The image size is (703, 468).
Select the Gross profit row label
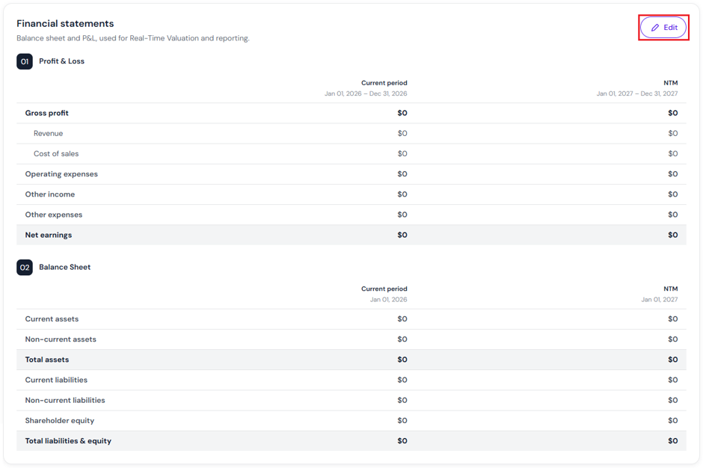46,113
